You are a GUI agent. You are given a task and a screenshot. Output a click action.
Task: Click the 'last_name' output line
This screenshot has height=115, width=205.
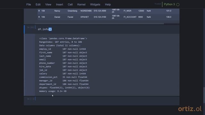[63, 56]
